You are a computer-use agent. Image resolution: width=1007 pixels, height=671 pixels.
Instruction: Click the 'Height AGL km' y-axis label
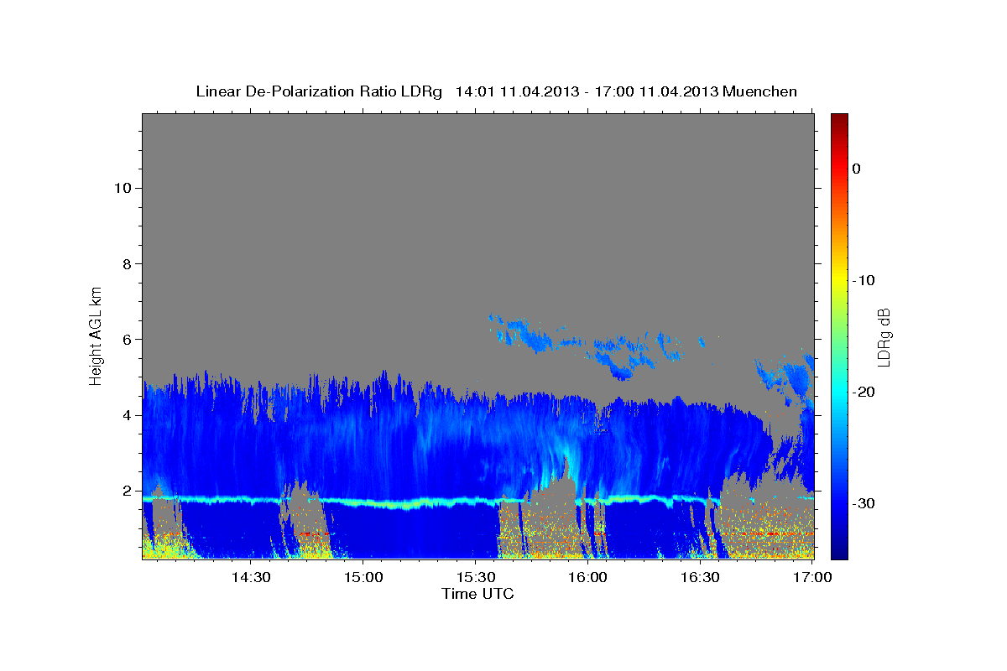[x=96, y=336]
